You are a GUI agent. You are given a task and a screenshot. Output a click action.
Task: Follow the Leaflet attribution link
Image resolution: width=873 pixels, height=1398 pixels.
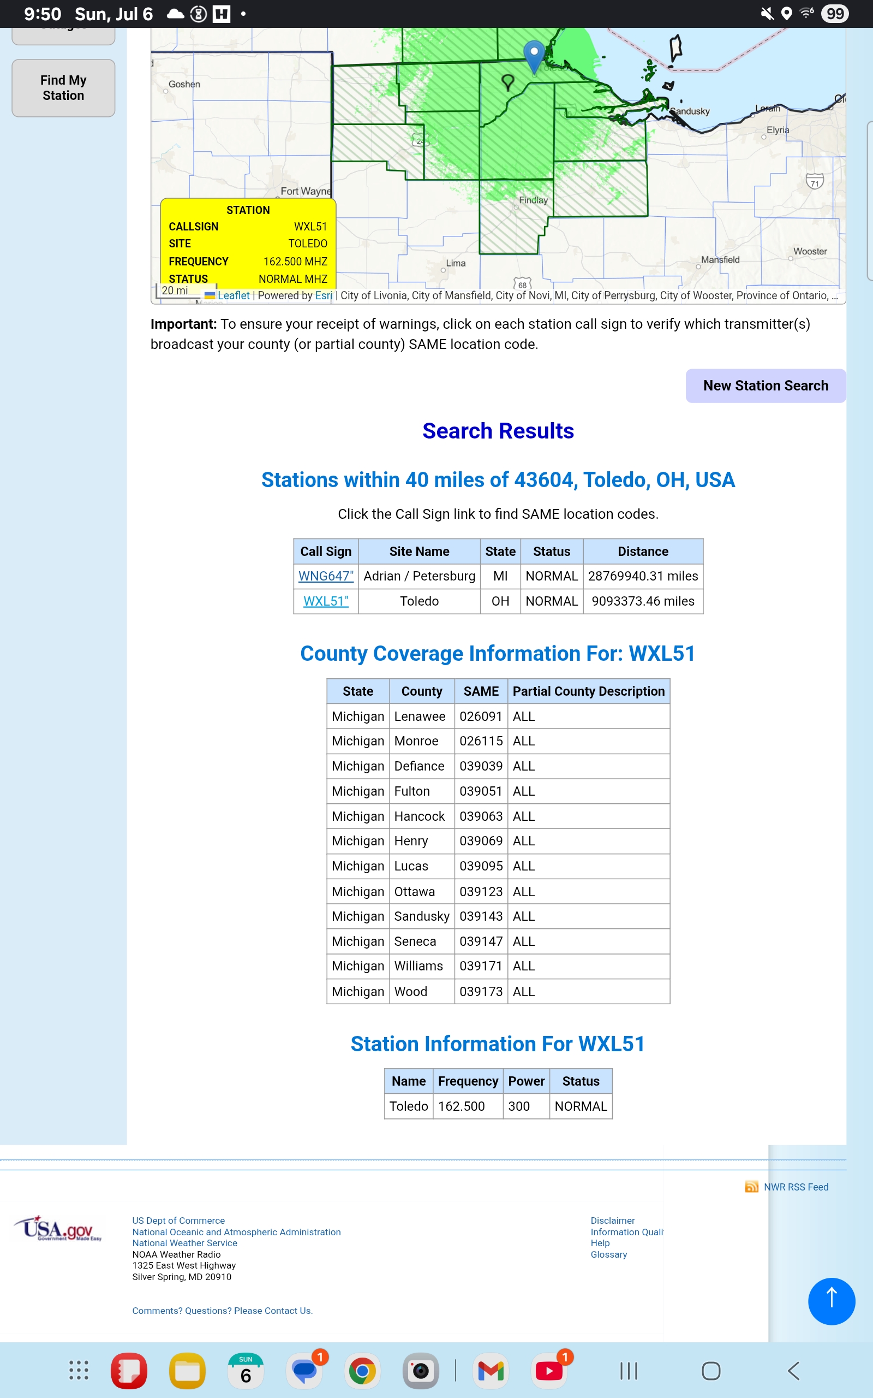[234, 295]
